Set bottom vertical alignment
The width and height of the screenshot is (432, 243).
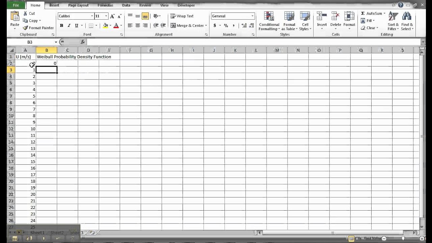coord(145,16)
